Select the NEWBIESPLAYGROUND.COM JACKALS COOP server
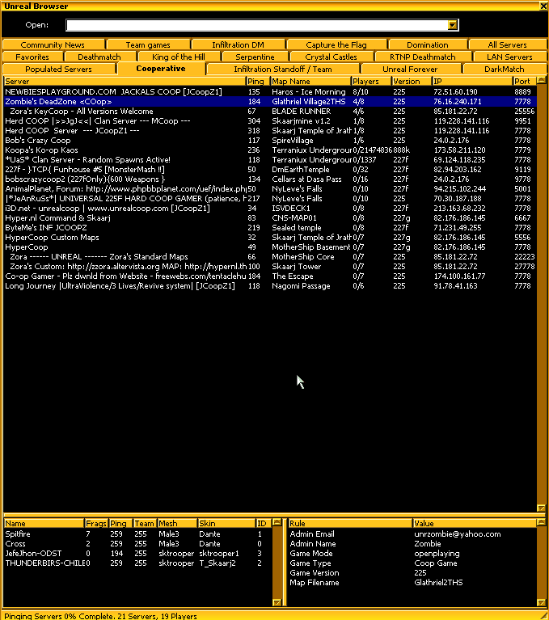The image size is (549, 620). [121, 92]
